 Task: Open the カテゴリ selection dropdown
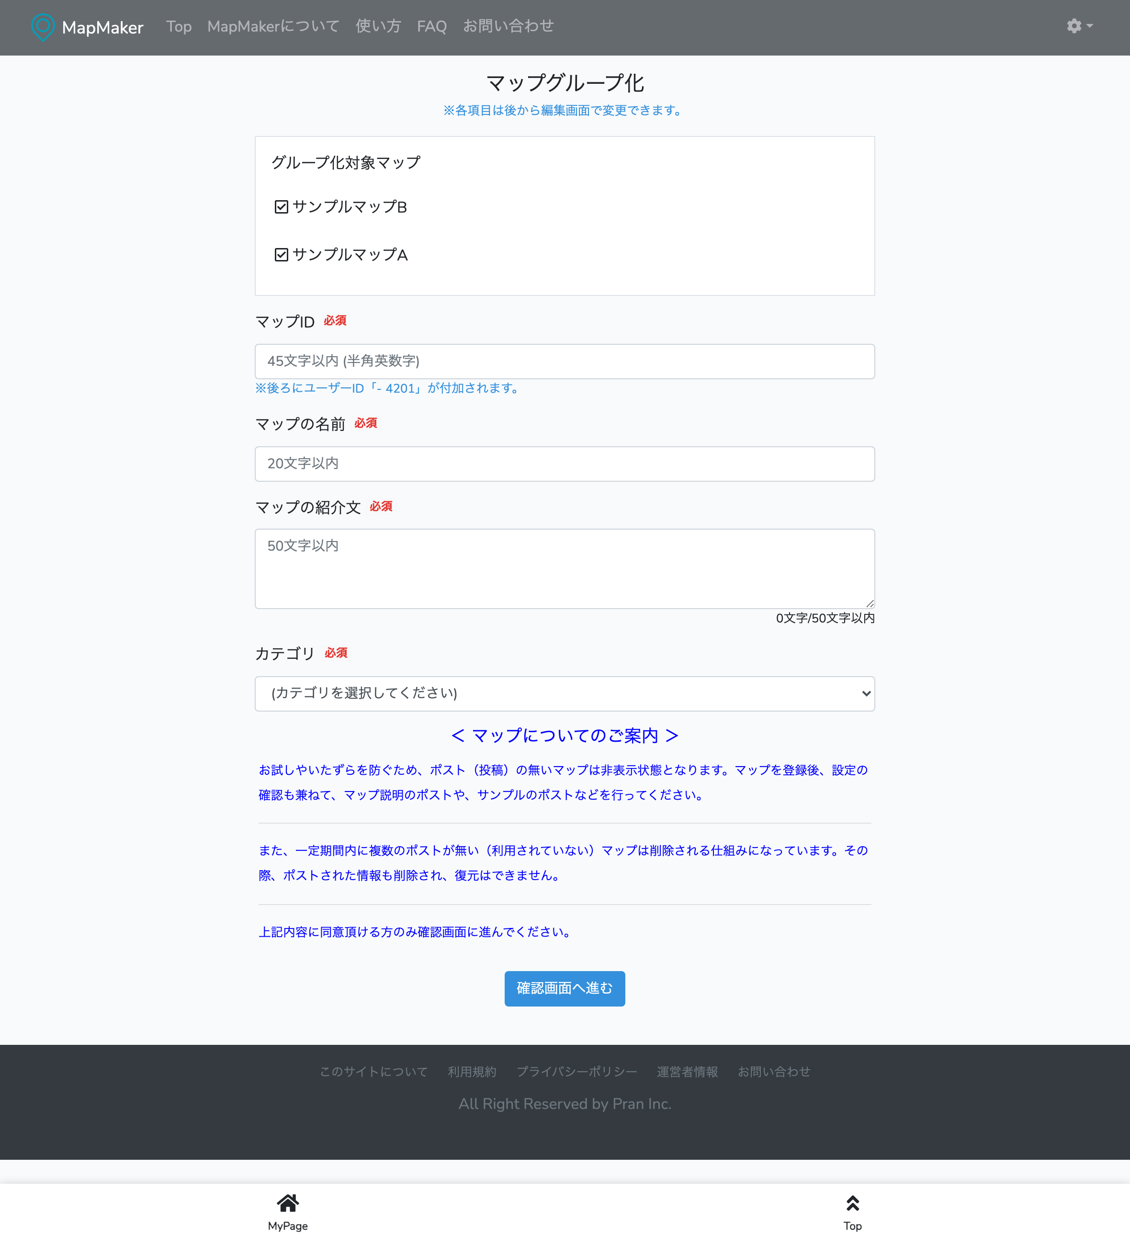565,693
